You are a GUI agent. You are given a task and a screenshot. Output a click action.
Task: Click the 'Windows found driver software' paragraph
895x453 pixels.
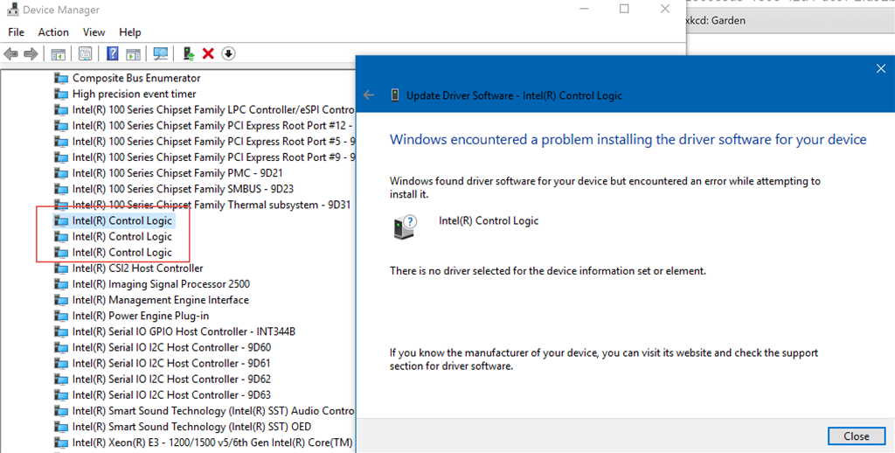605,187
